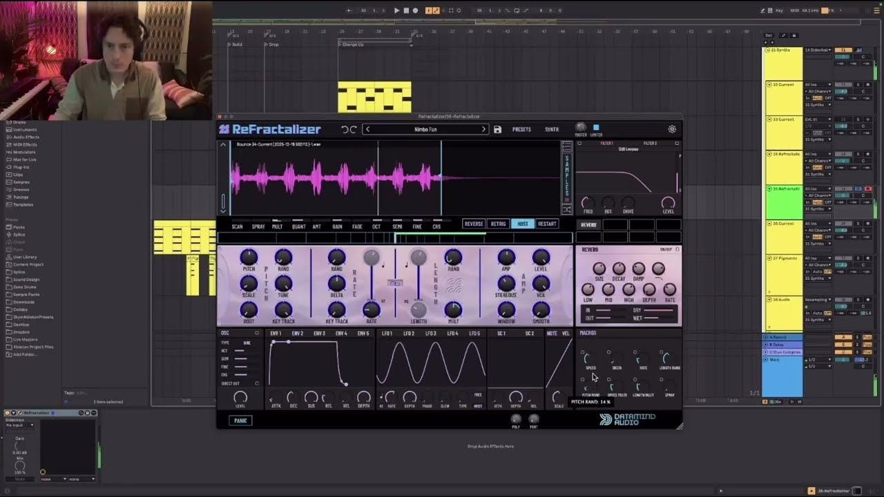Select Audio Effects in Ableton browser
Viewport: 884px width, 497px height.
[25, 137]
